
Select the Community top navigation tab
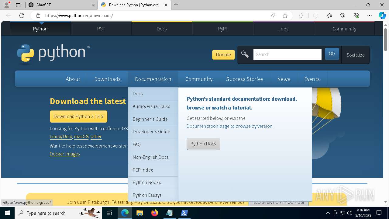pos(344,29)
